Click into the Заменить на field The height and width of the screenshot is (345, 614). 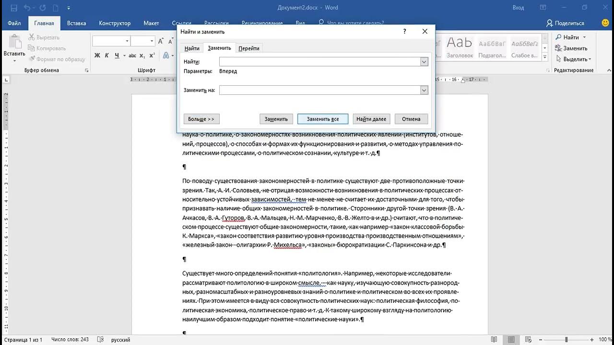click(x=319, y=90)
